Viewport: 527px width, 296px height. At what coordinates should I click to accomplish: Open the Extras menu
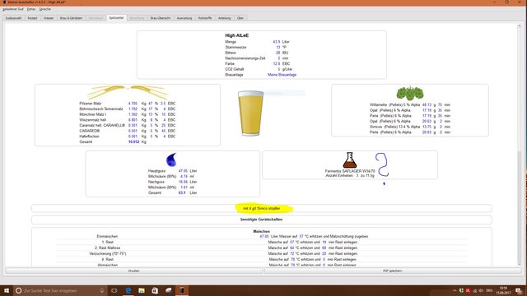pos(31,9)
